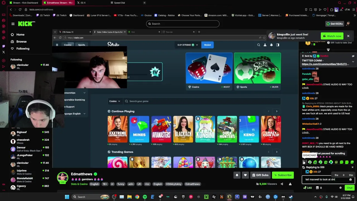Open the chat settings gear icon
Viewport: 357px width, 201px height.
click(x=341, y=188)
